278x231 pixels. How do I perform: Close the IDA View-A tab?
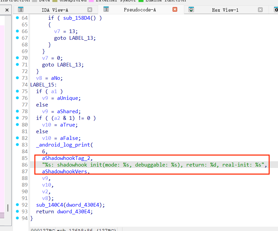click(90, 10)
